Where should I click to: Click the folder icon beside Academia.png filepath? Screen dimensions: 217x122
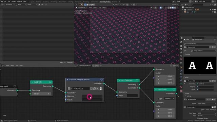point(213,107)
